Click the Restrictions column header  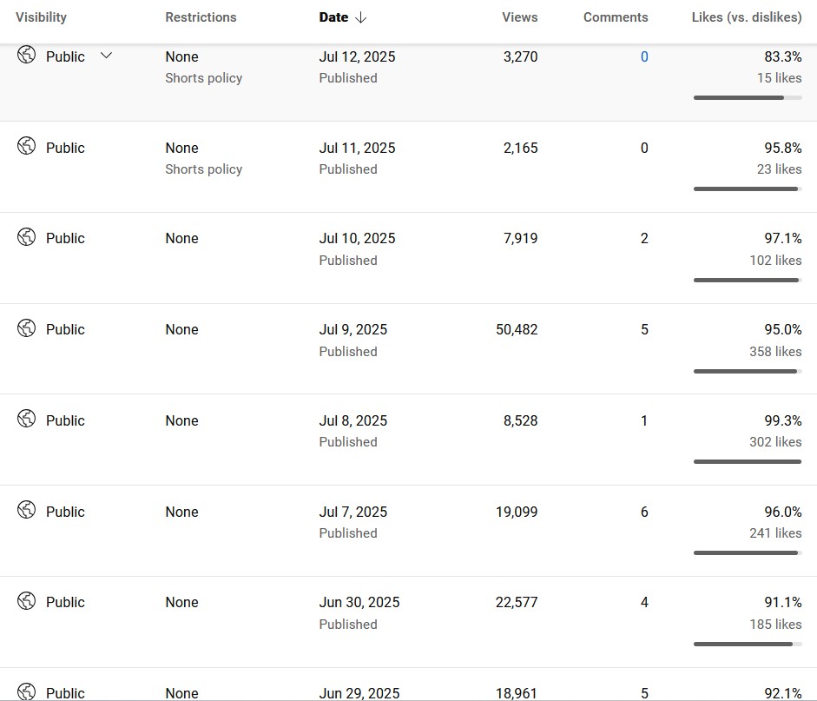(201, 17)
